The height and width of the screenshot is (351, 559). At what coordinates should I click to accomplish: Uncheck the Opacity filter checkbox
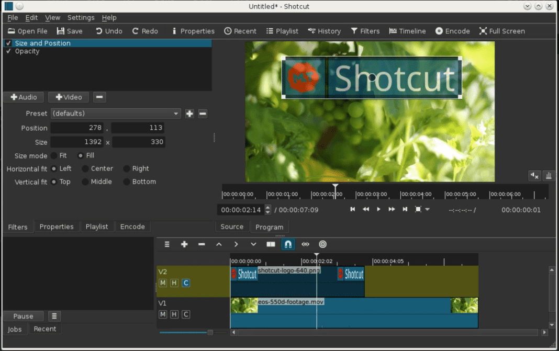pyautogui.click(x=7, y=51)
